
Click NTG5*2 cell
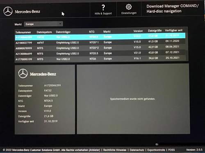(94, 48)
